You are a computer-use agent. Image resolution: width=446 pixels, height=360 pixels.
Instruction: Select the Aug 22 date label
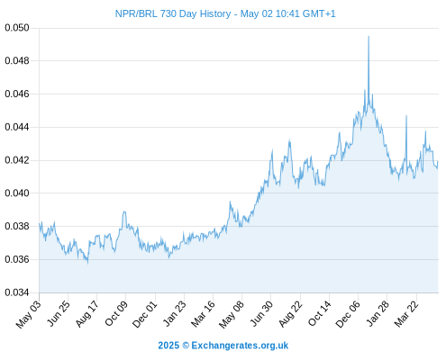(x=290, y=313)
